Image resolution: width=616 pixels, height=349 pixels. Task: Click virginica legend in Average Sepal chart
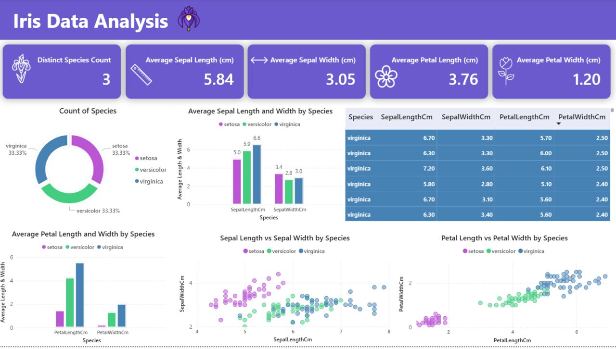(x=287, y=124)
